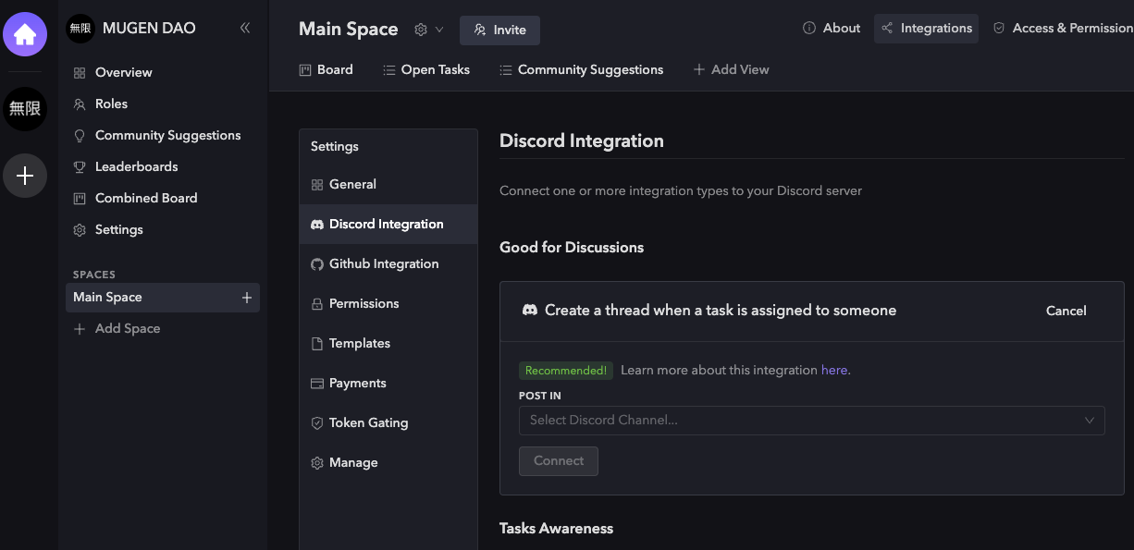1134x550 pixels.
Task: Open Token Gating settings
Action: pos(367,422)
